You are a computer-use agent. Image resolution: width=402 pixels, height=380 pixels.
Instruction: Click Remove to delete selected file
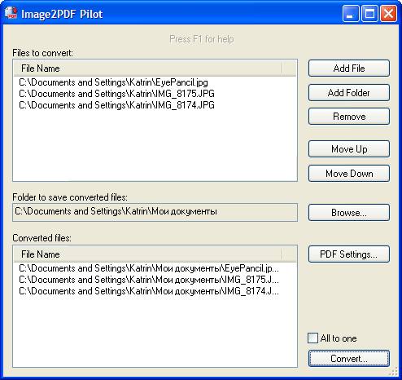pos(349,117)
